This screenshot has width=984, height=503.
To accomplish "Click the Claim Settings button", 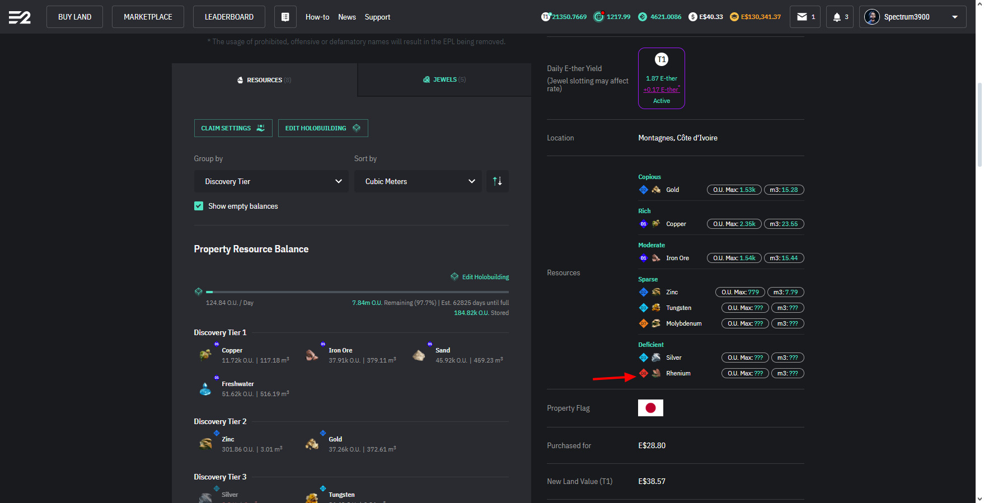I will [x=233, y=128].
